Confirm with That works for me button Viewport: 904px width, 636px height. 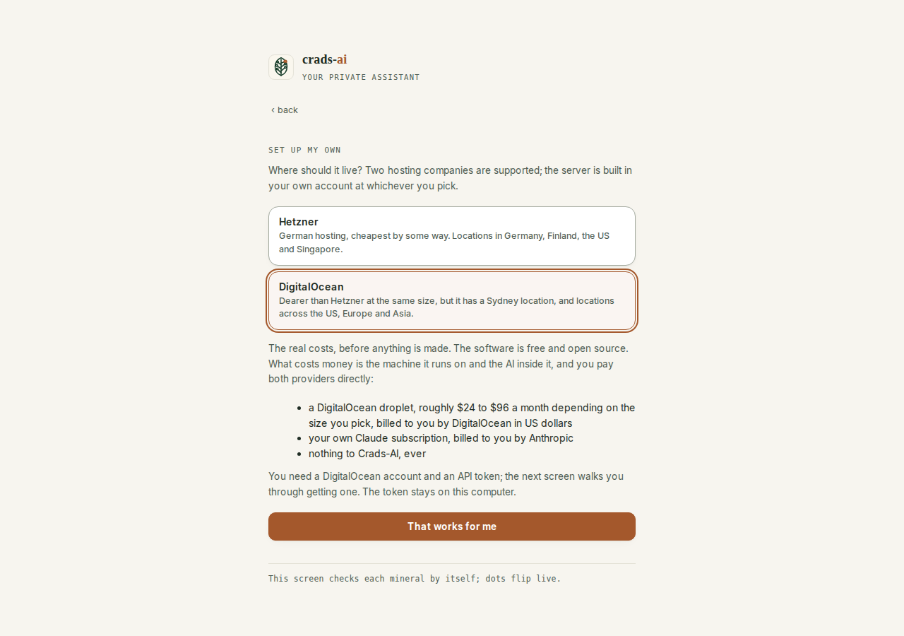pyautogui.click(x=452, y=526)
